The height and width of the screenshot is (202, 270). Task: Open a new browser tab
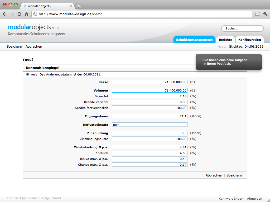click(79, 6)
